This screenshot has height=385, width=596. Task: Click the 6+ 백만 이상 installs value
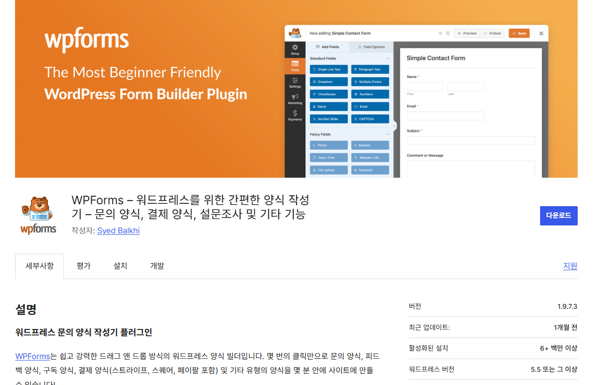pos(559,348)
